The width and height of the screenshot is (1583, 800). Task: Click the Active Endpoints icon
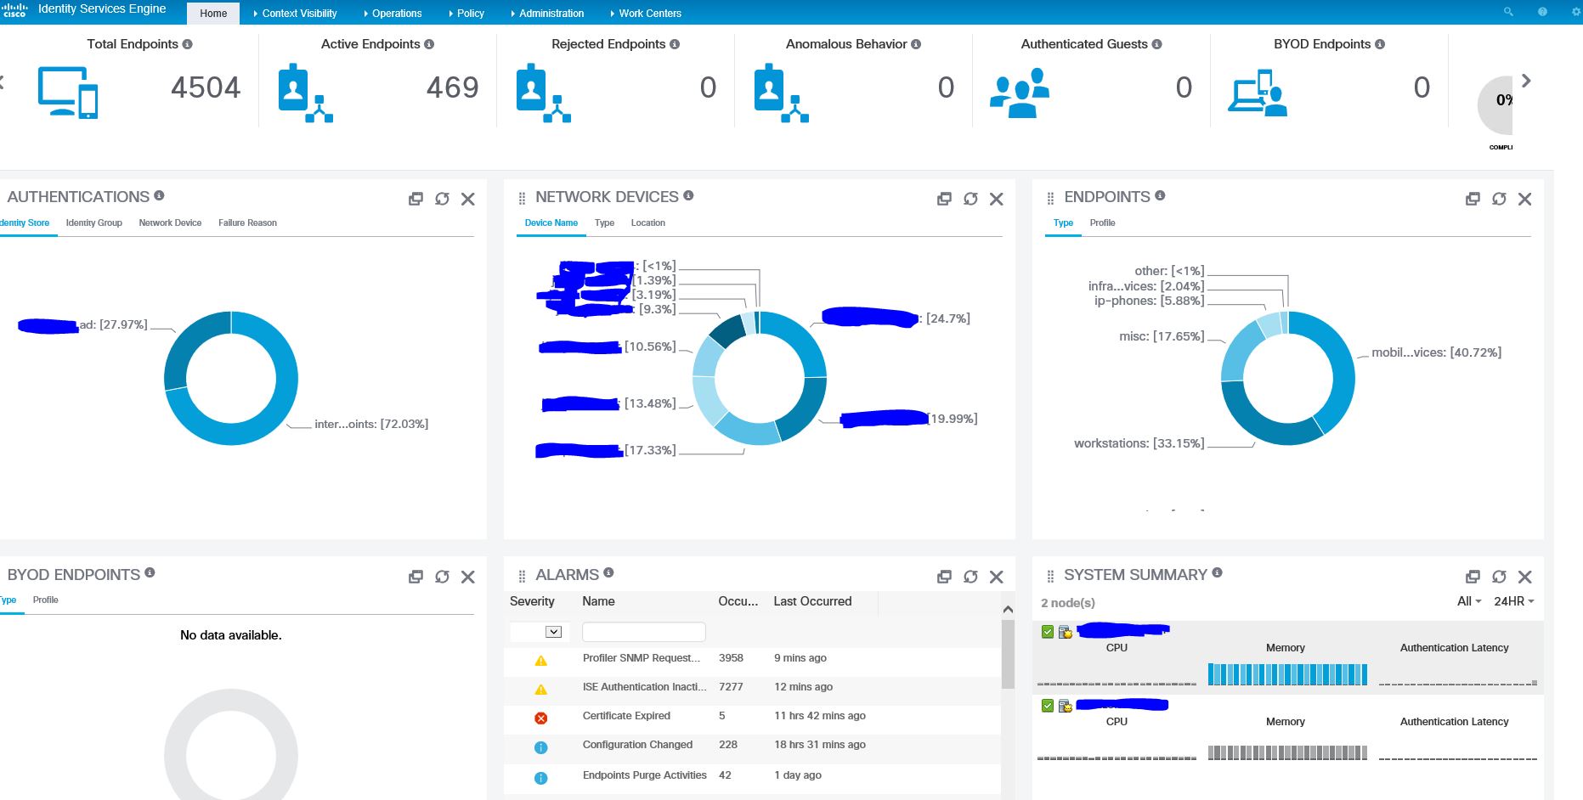point(305,93)
